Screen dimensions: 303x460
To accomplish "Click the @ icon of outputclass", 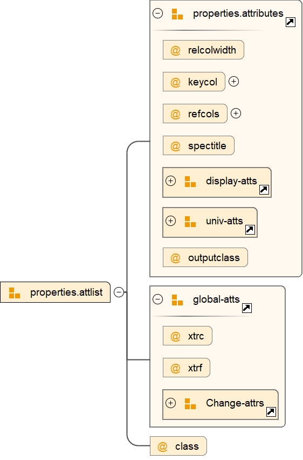I will pyautogui.click(x=175, y=258).
